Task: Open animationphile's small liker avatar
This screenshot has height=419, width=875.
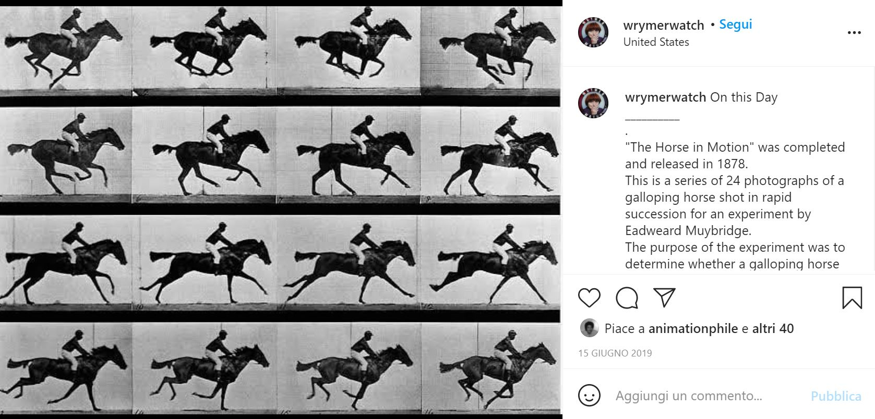Action: point(589,328)
